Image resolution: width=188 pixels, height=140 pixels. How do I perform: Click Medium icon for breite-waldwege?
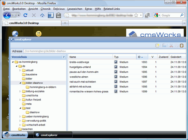[x=116, y=62]
